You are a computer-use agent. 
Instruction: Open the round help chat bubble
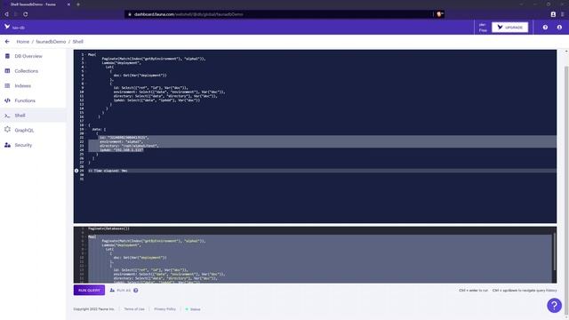pos(554,305)
